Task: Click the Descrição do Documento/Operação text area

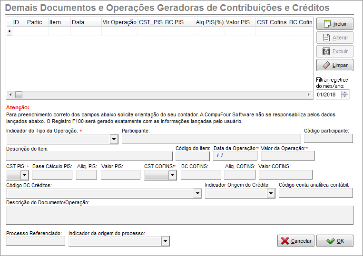Action: tap(179, 215)
